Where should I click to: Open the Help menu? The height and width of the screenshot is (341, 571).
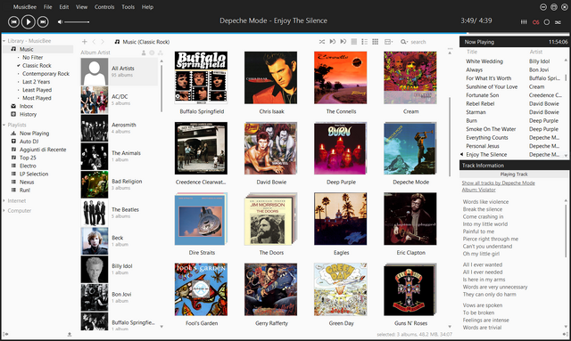[147, 7]
